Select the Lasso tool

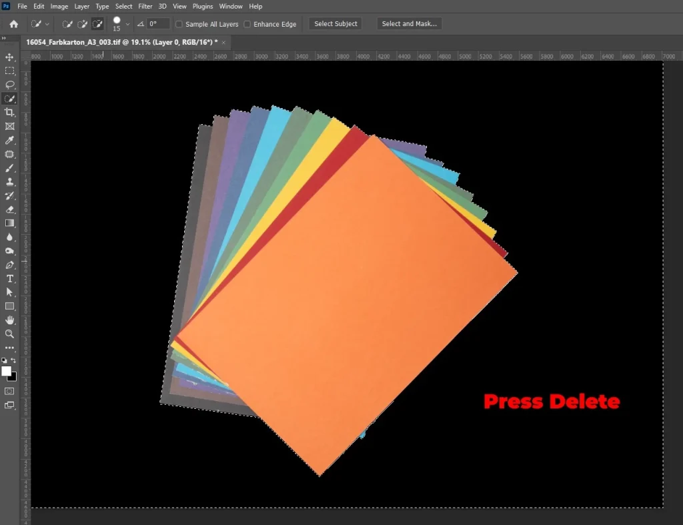[x=10, y=85]
